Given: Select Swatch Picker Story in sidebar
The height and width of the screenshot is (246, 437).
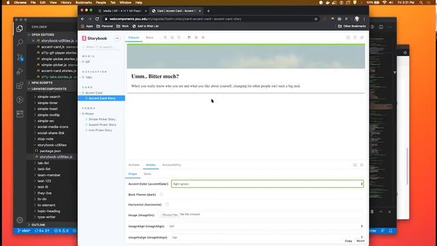Looking at the screenshot, I should pyautogui.click(x=102, y=124).
